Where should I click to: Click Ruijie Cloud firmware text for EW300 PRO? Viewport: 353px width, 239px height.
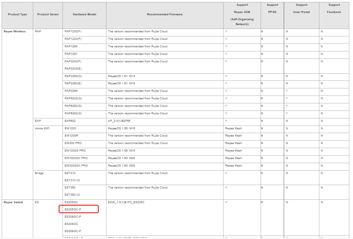coord(138,143)
